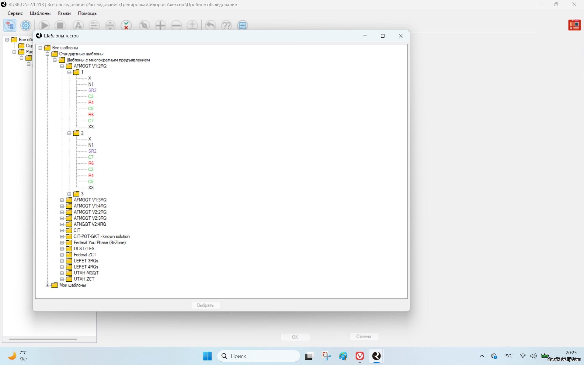
Task: Click the OK button in background window
Action: (295, 337)
